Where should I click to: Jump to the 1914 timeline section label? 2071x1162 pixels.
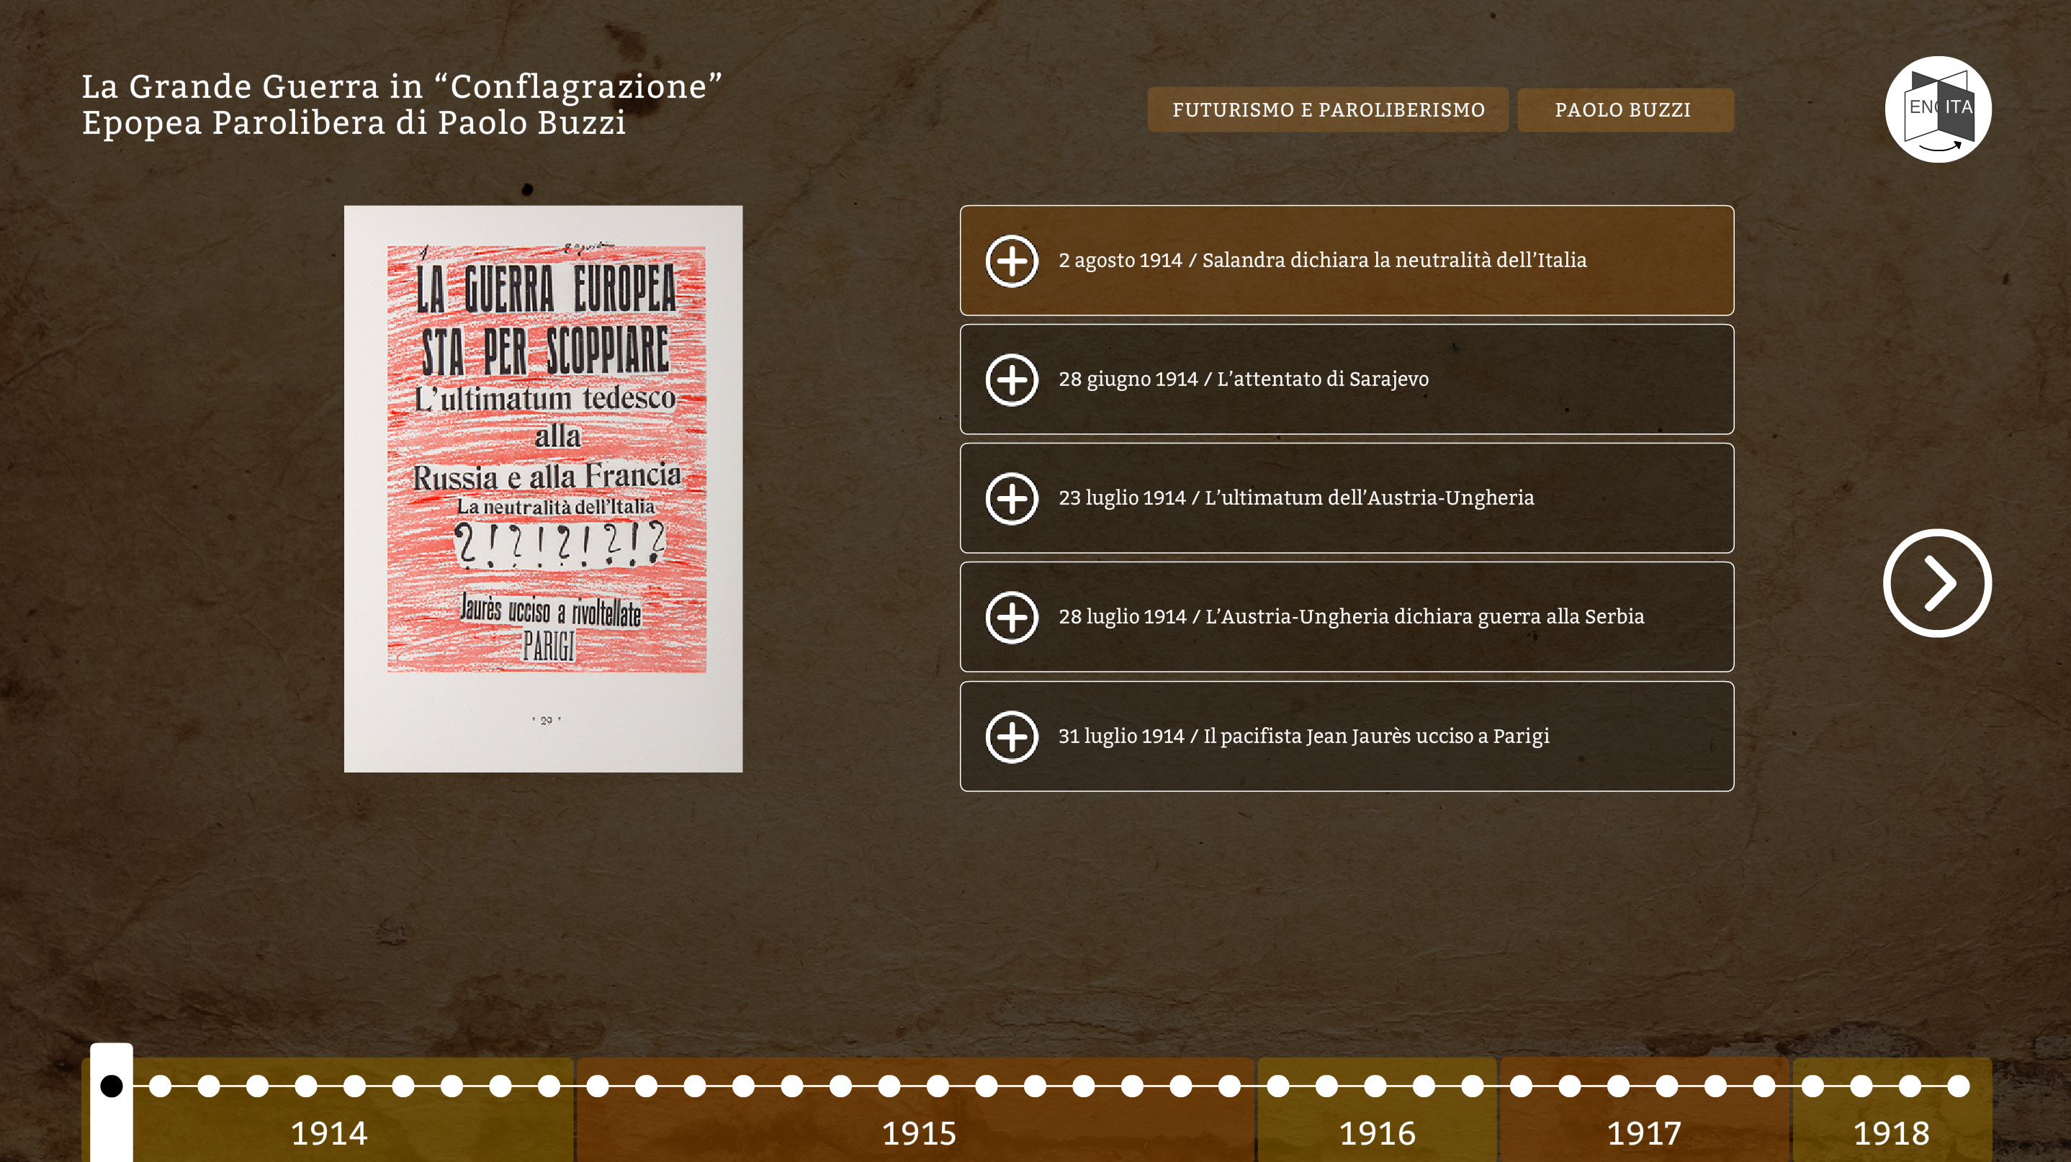click(x=329, y=1133)
